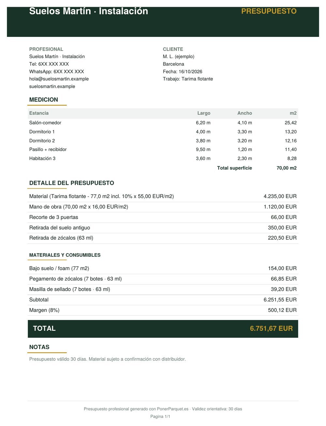Click the date "Fecha: 16/10/2026"
This screenshot has width=326, height=426.
pyautogui.click(x=183, y=71)
